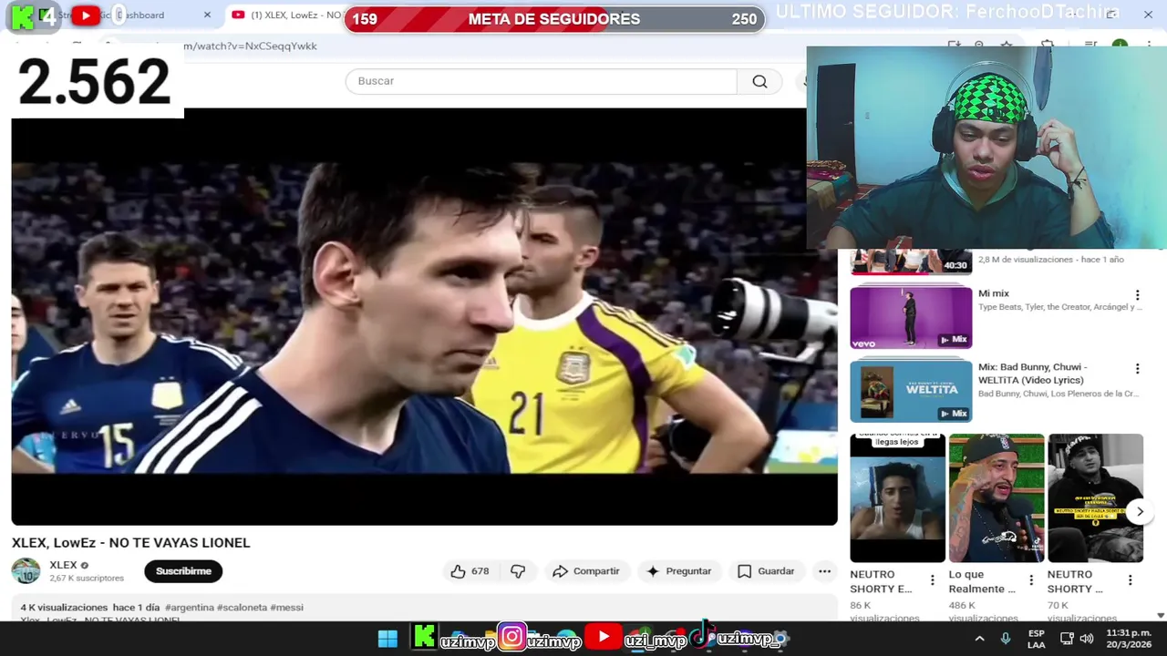This screenshot has width=1167, height=656.
Task: Open the third short thumbnail with 70 K views
Action: click(x=1095, y=498)
